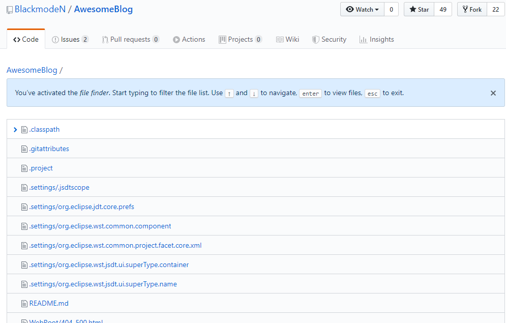This screenshot has height=323, width=506.
Task: Switch to the Issues tab
Action: tap(70, 39)
